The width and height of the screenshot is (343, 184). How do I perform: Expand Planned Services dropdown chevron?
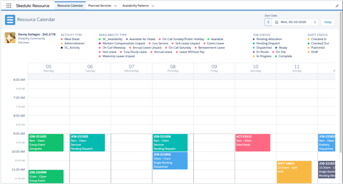coord(116,6)
